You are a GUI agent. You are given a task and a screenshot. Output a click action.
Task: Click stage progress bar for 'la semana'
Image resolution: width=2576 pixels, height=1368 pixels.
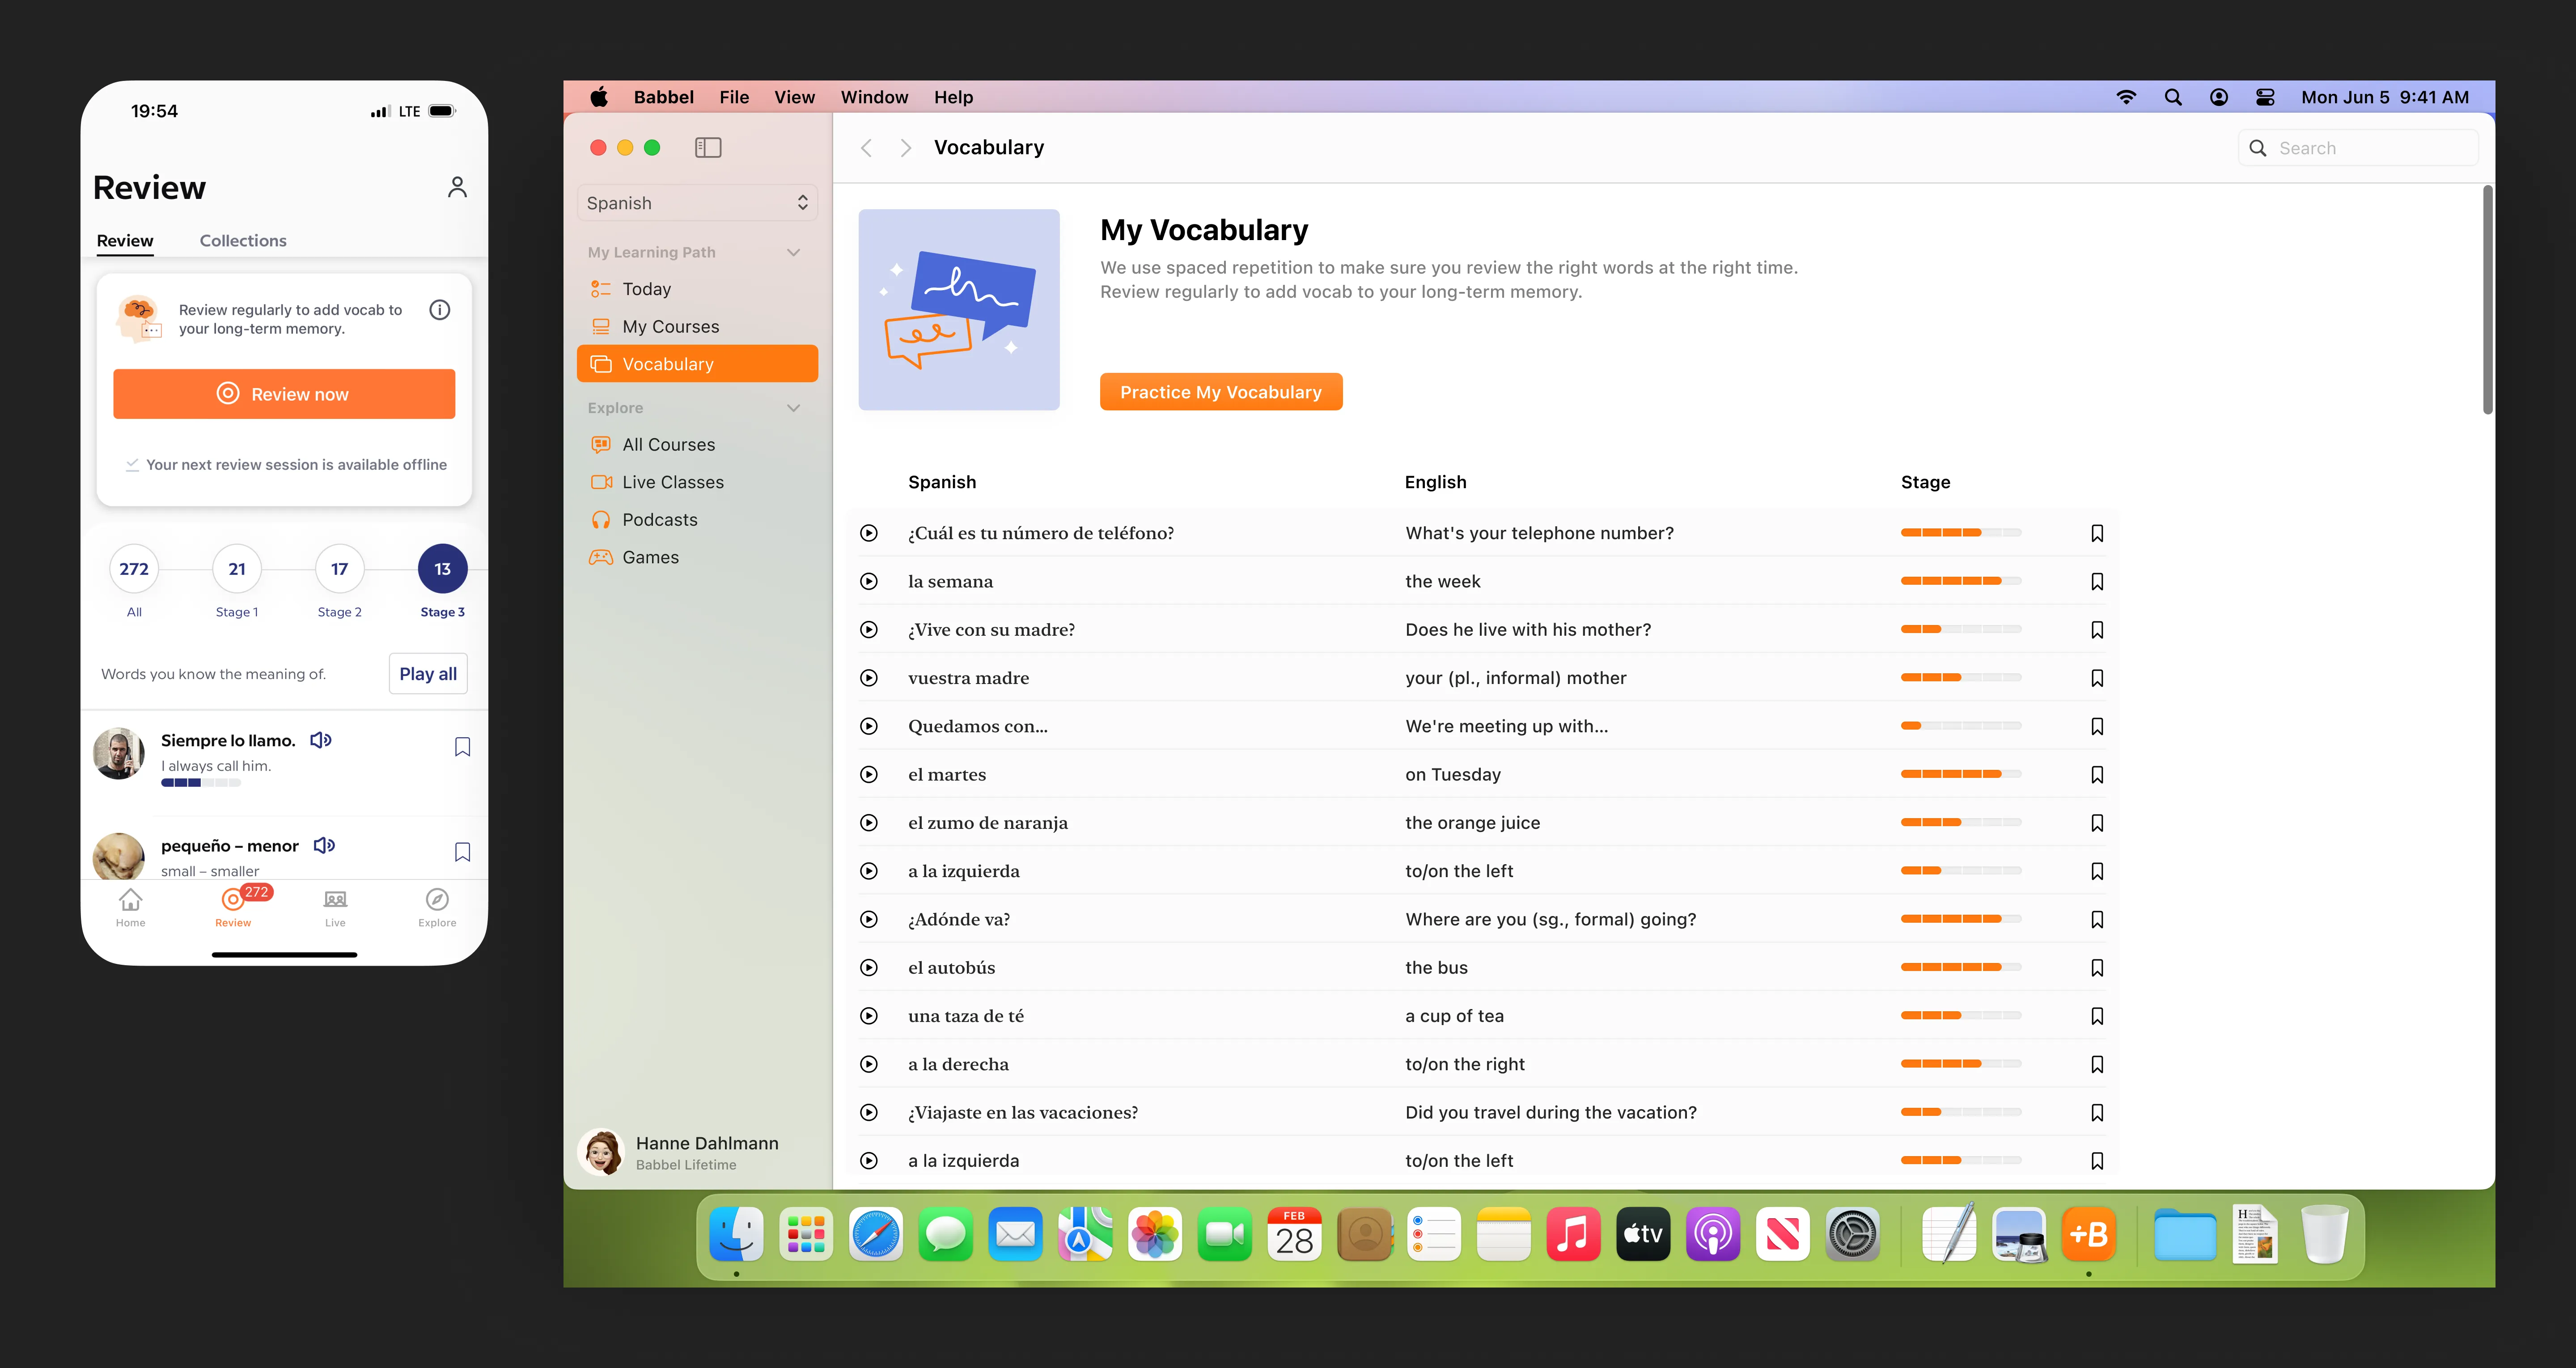[1960, 582]
